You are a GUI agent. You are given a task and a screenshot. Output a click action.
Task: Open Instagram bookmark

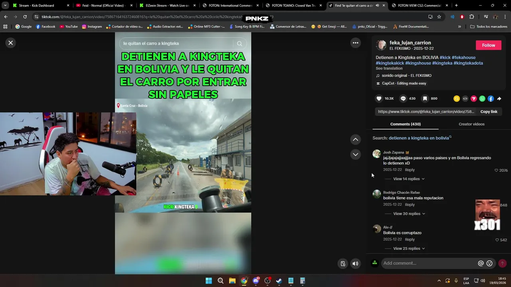pyautogui.click(x=92, y=26)
